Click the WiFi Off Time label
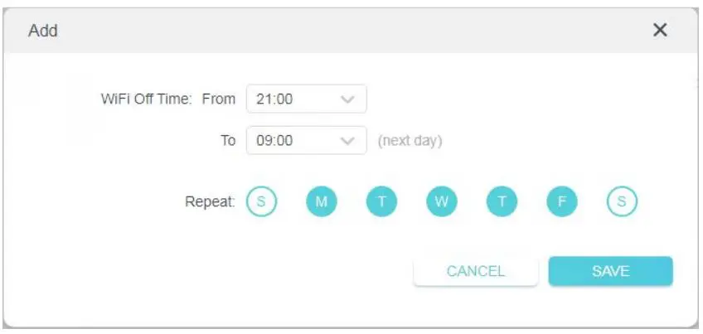This screenshot has width=703, height=334. point(146,99)
